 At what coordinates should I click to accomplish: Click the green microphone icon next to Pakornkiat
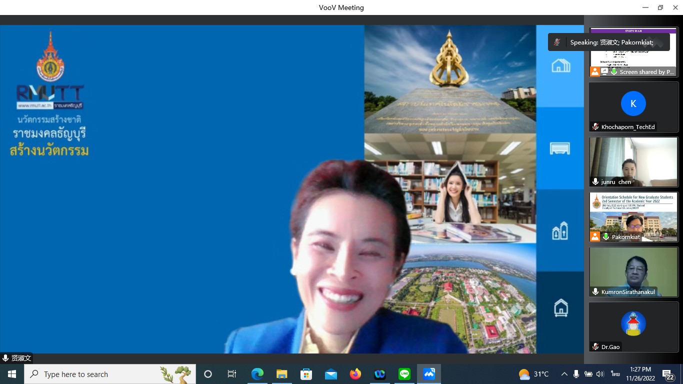point(606,236)
